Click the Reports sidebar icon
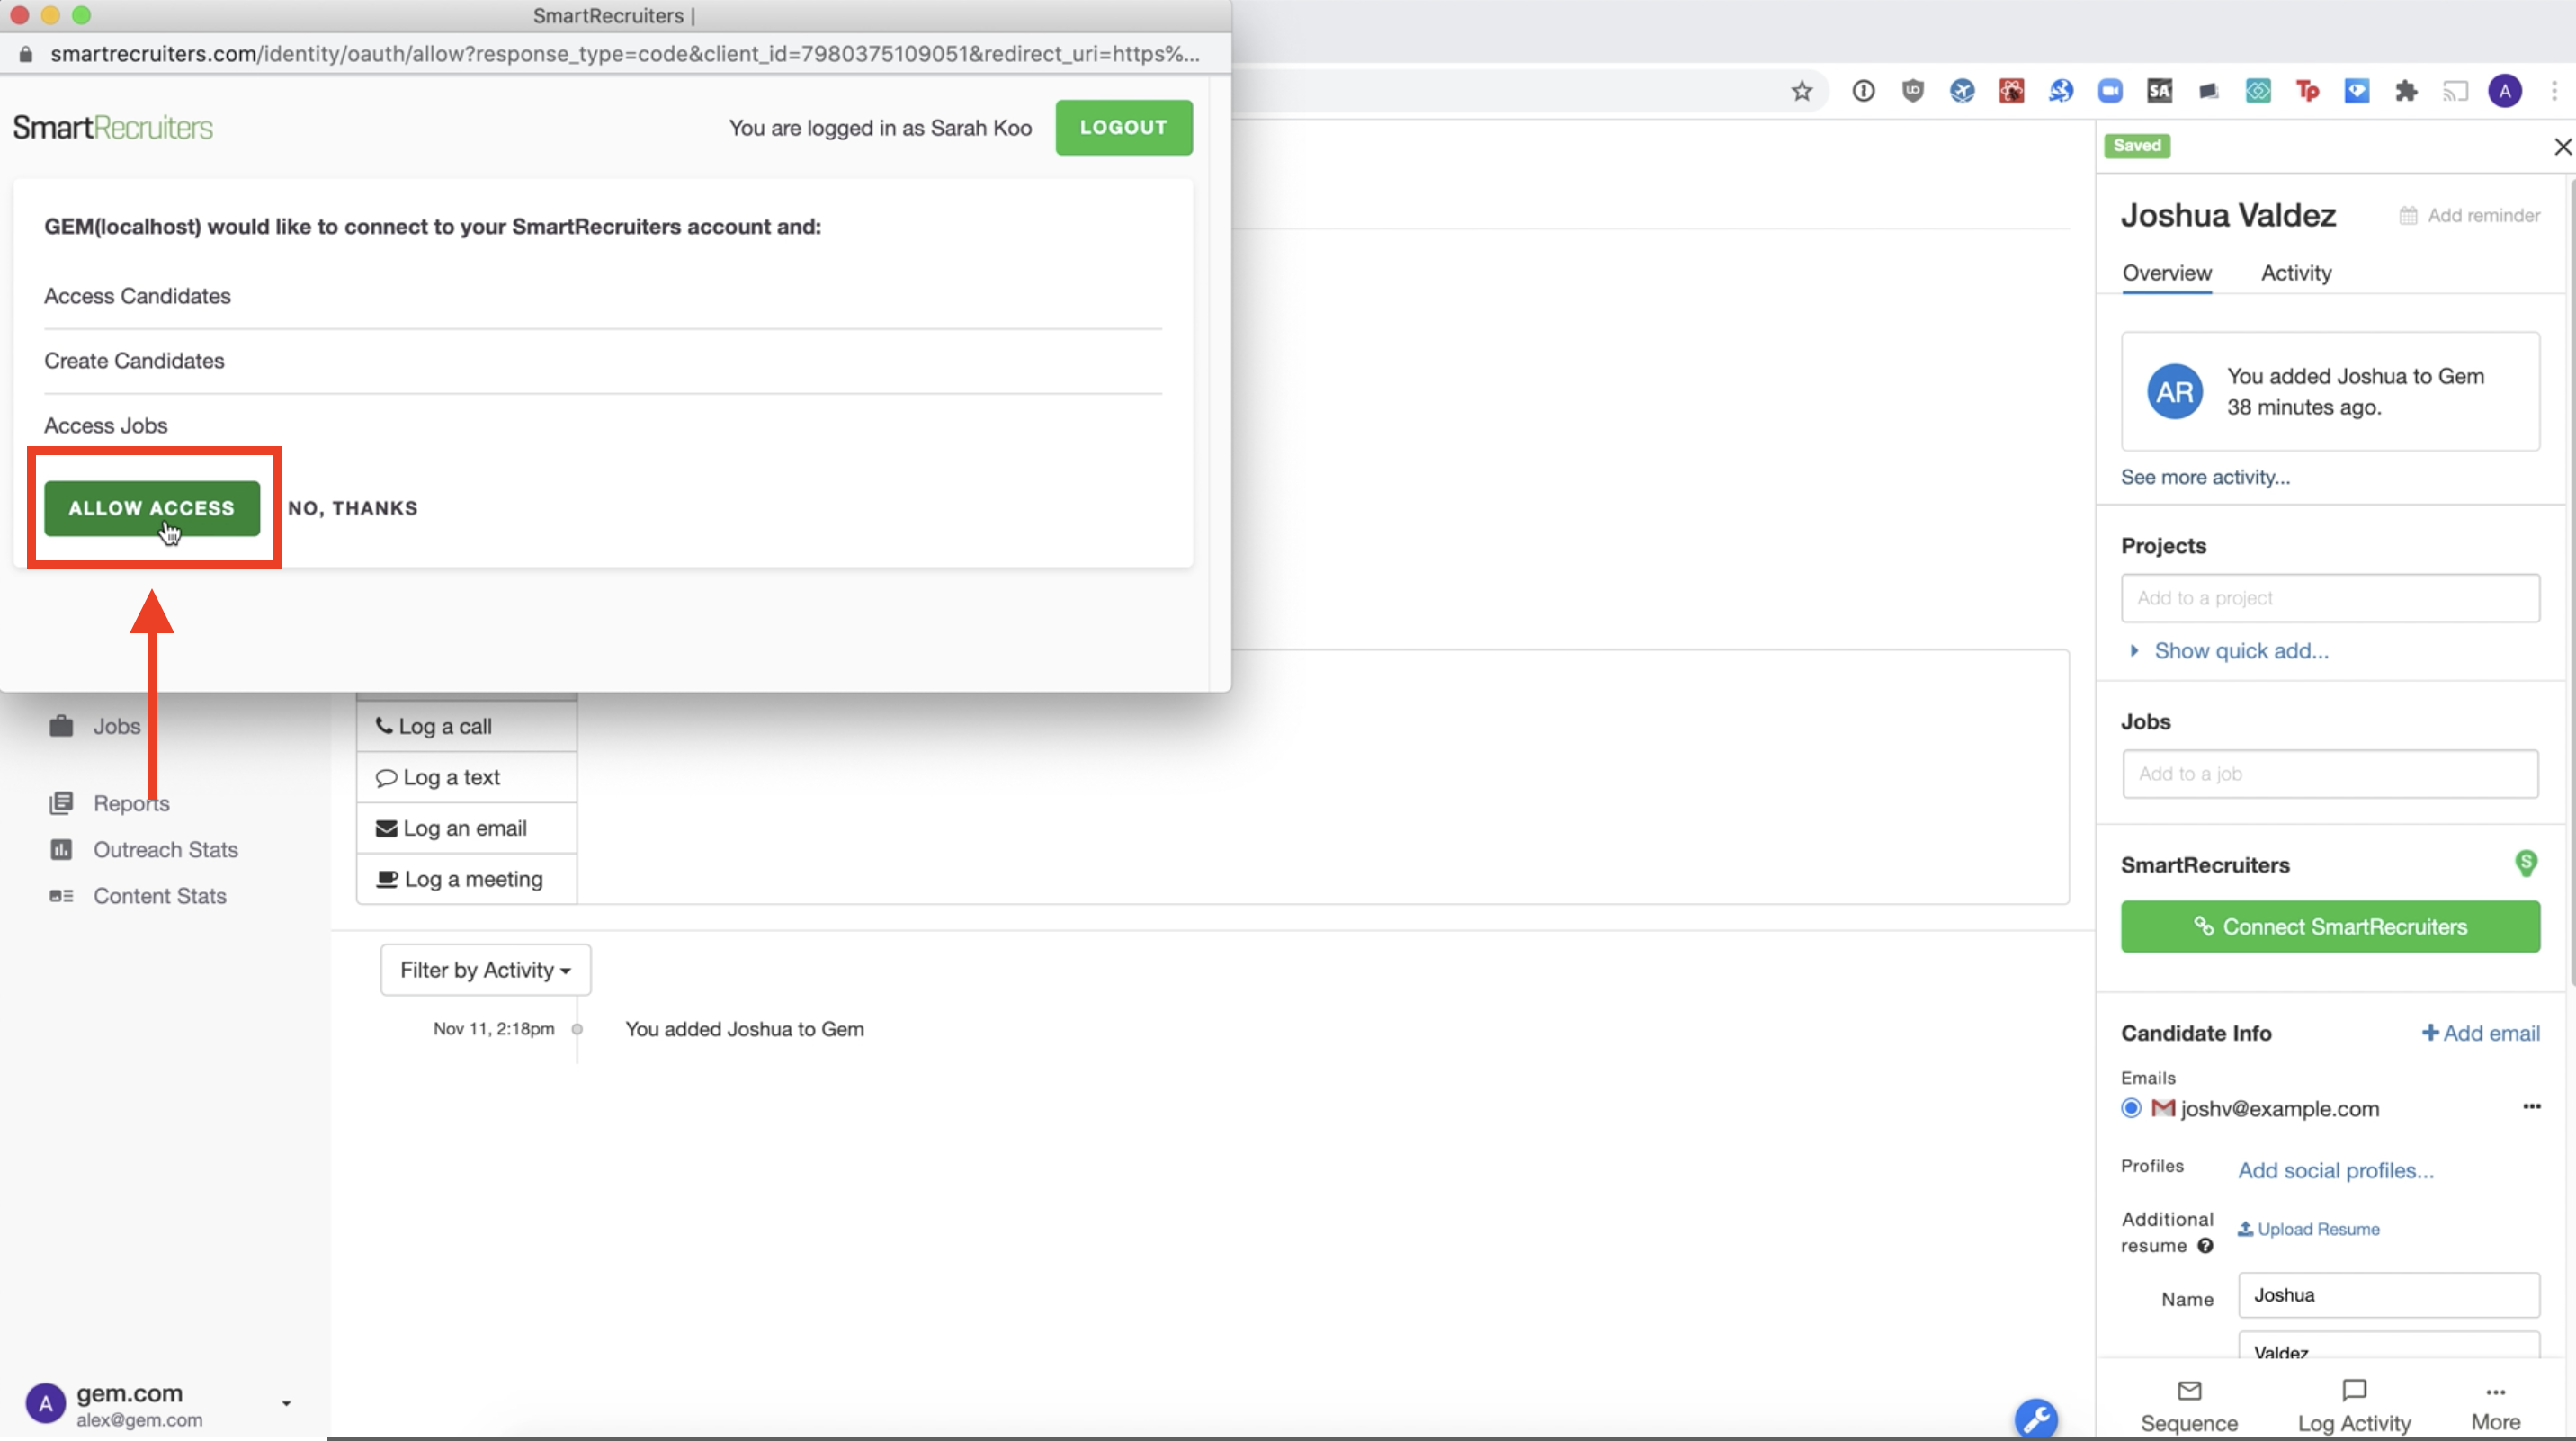The width and height of the screenshot is (2576, 1441). [61, 803]
